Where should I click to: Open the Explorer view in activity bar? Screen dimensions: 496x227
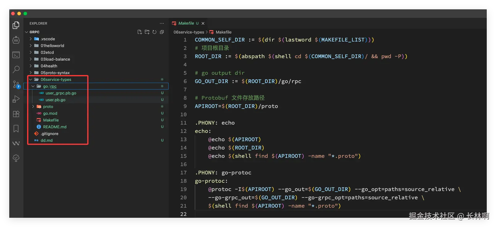tap(16, 25)
